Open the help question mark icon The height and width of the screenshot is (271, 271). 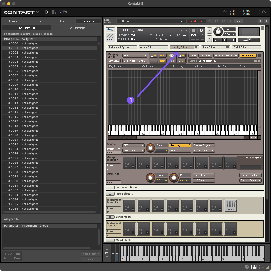(x=247, y=267)
